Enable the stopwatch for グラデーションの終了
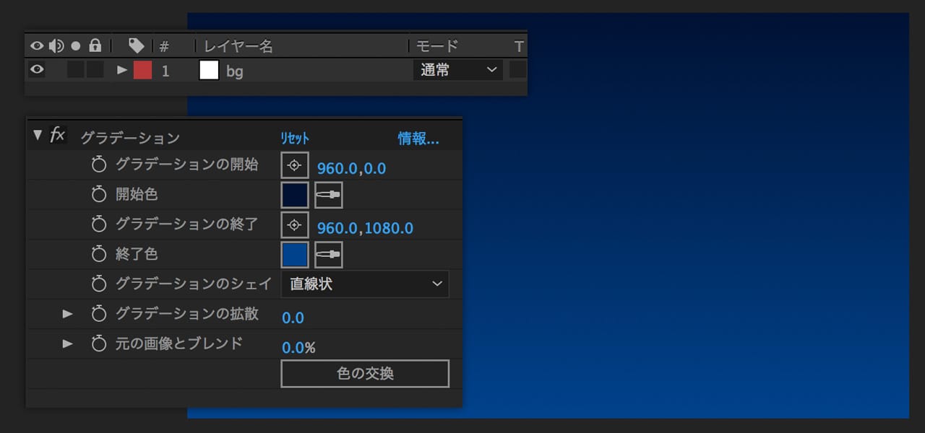925x433 pixels. click(99, 224)
